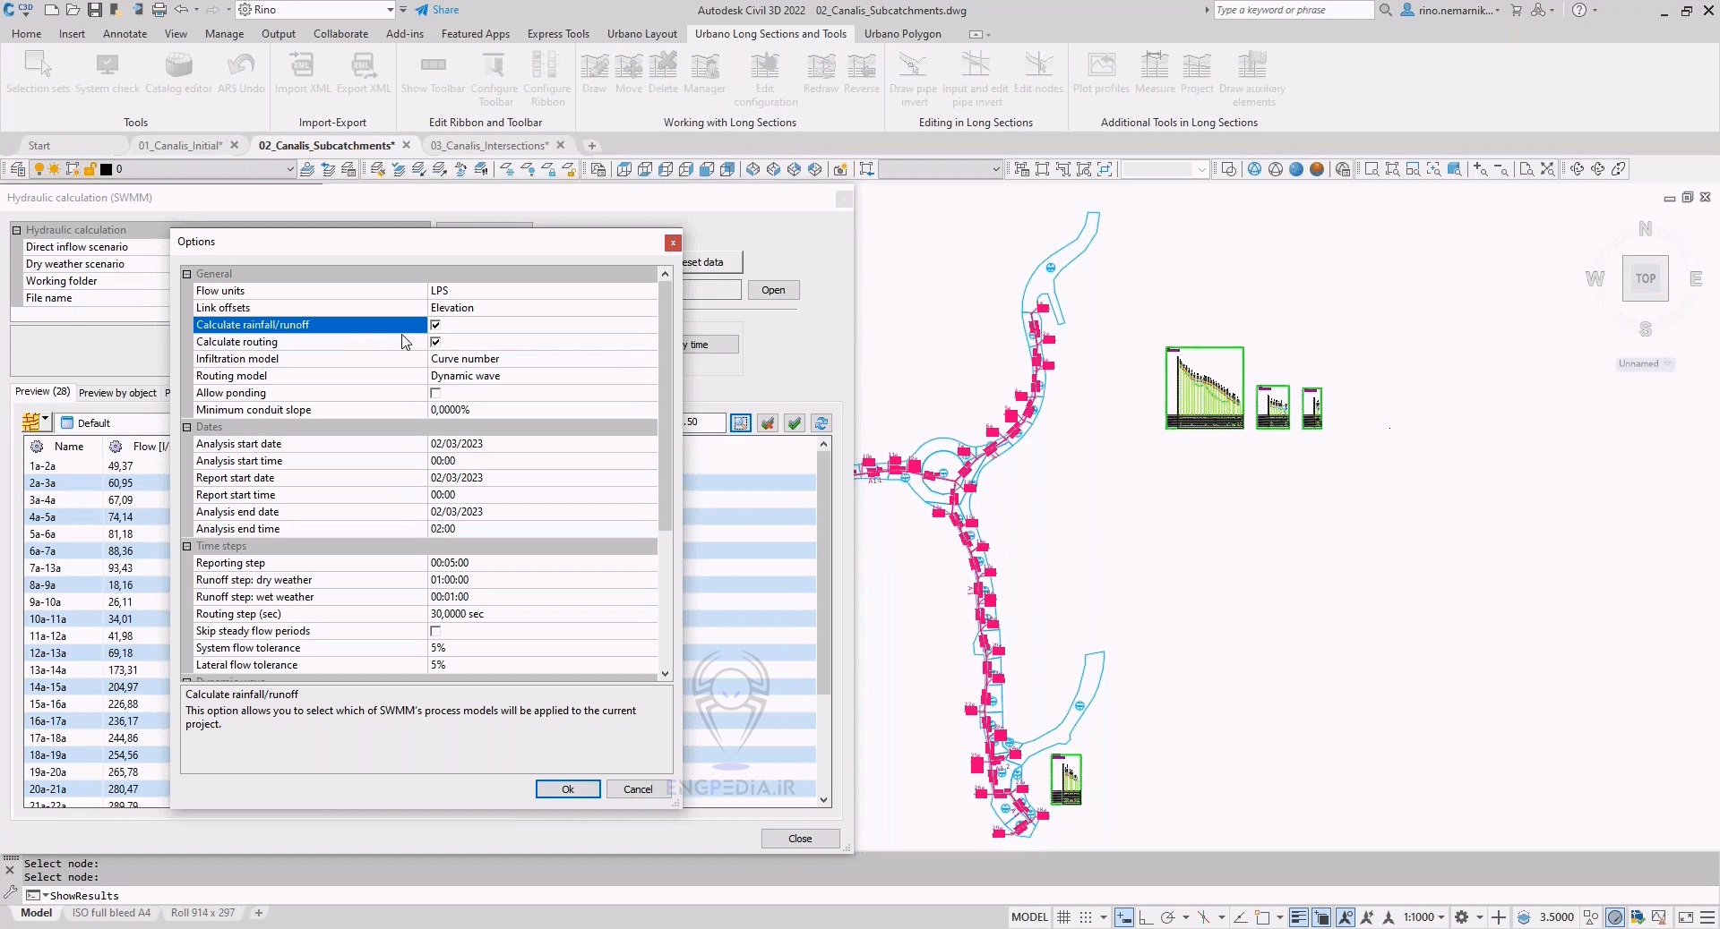This screenshot has width=1720, height=929.
Task: Uncheck Calculate rainfall/runoff checkbox
Action: click(x=435, y=325)
